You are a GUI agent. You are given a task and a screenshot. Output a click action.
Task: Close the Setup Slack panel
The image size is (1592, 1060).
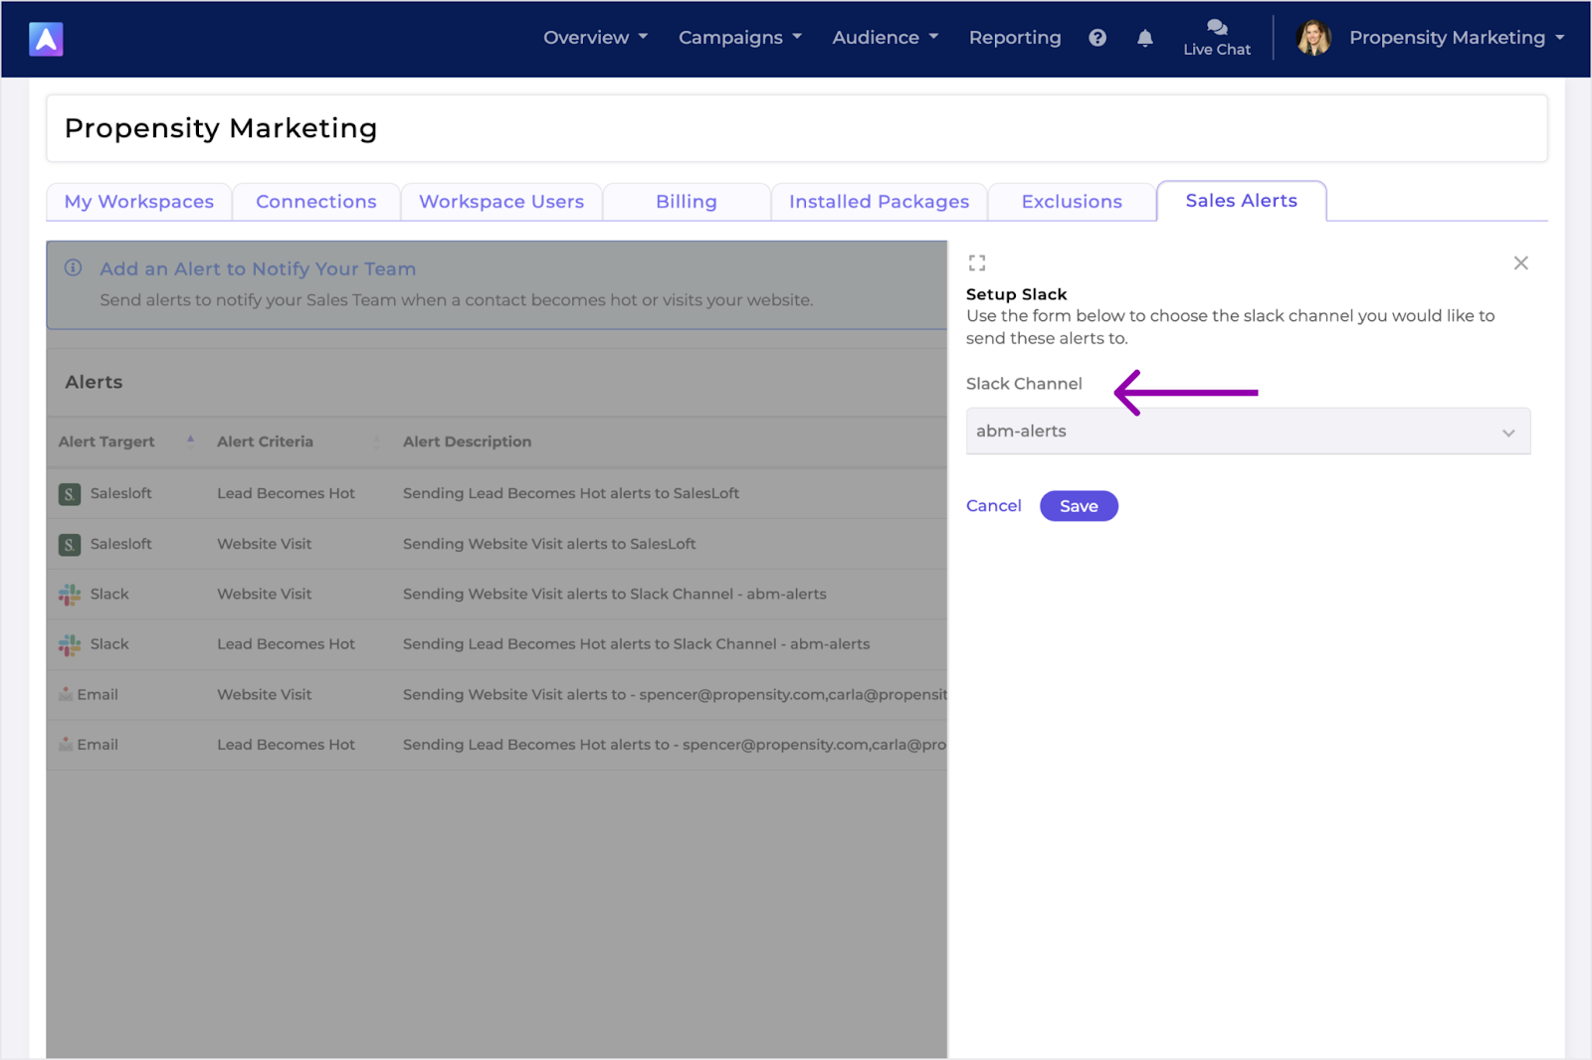1520,263
